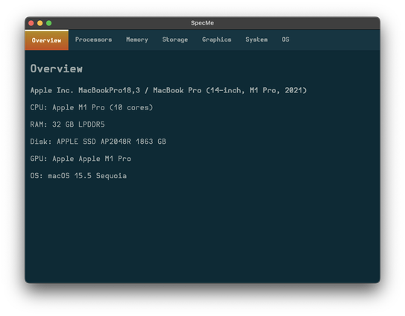Minimize window using yellow button
This screenshot has height=316, width=405.
40,23
